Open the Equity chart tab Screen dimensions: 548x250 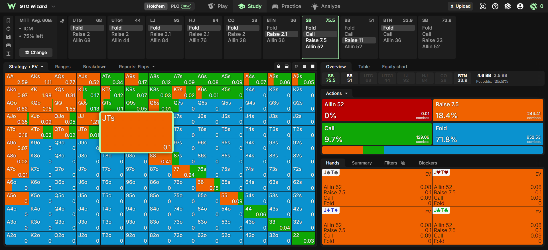click(395, 67)
